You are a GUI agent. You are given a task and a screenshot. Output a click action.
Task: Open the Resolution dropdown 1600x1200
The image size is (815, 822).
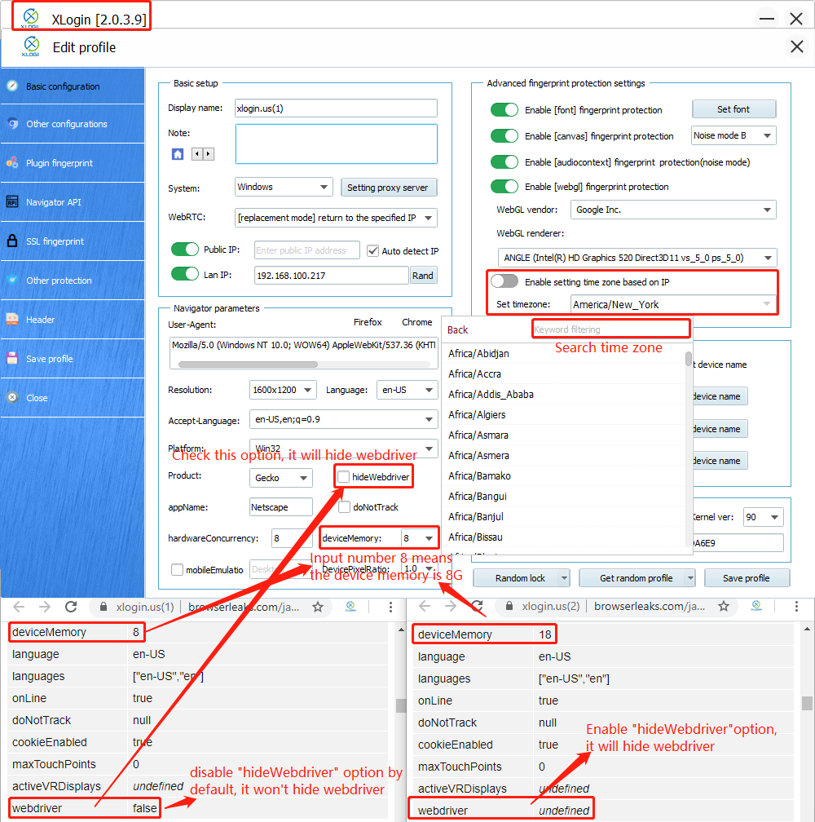[283, 390]
